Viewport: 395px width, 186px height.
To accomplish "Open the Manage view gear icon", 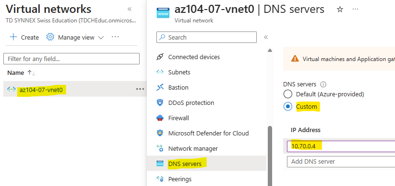I will 50,37.
